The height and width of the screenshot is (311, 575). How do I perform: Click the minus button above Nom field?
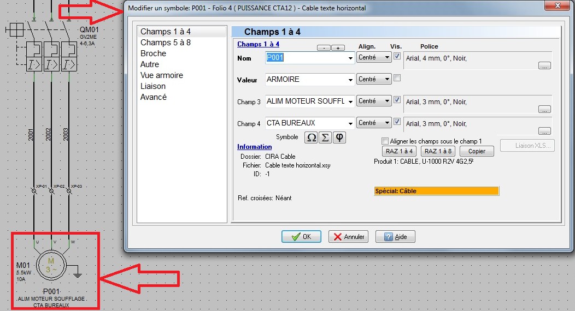324,48
